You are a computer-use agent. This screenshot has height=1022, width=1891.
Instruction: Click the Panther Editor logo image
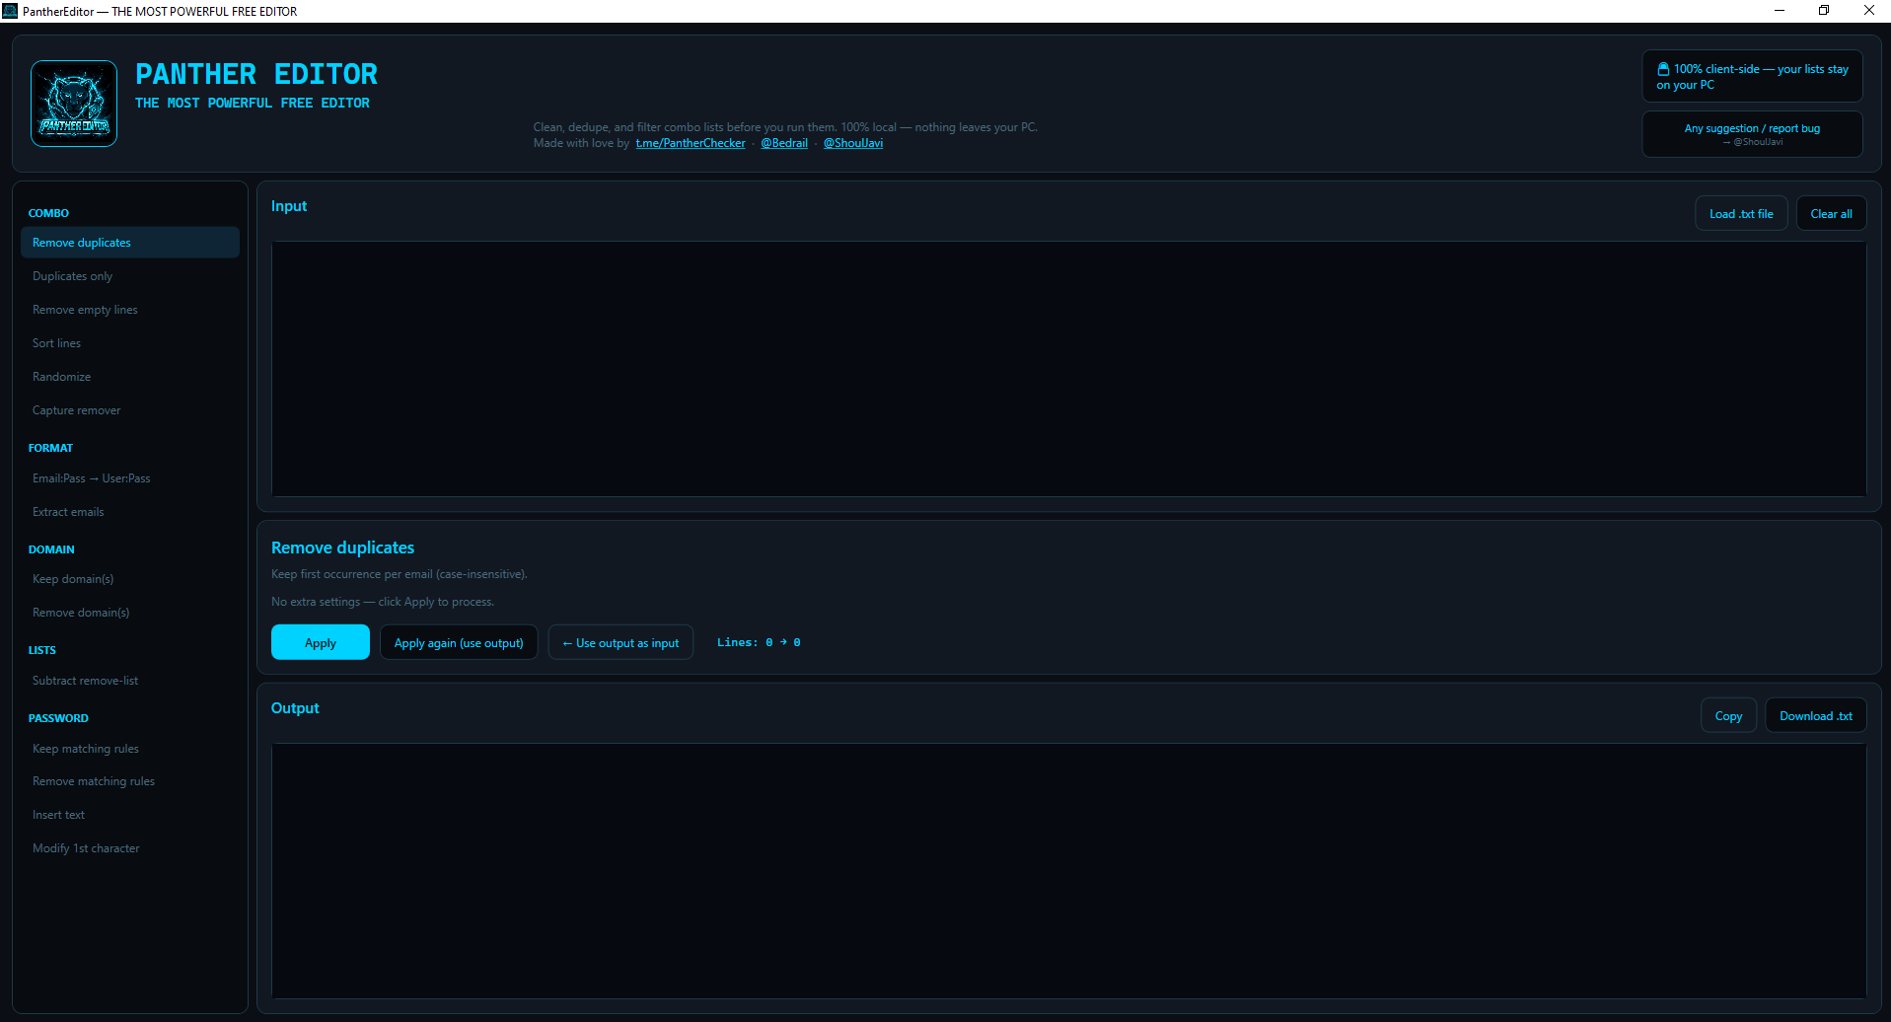point(74,104)
